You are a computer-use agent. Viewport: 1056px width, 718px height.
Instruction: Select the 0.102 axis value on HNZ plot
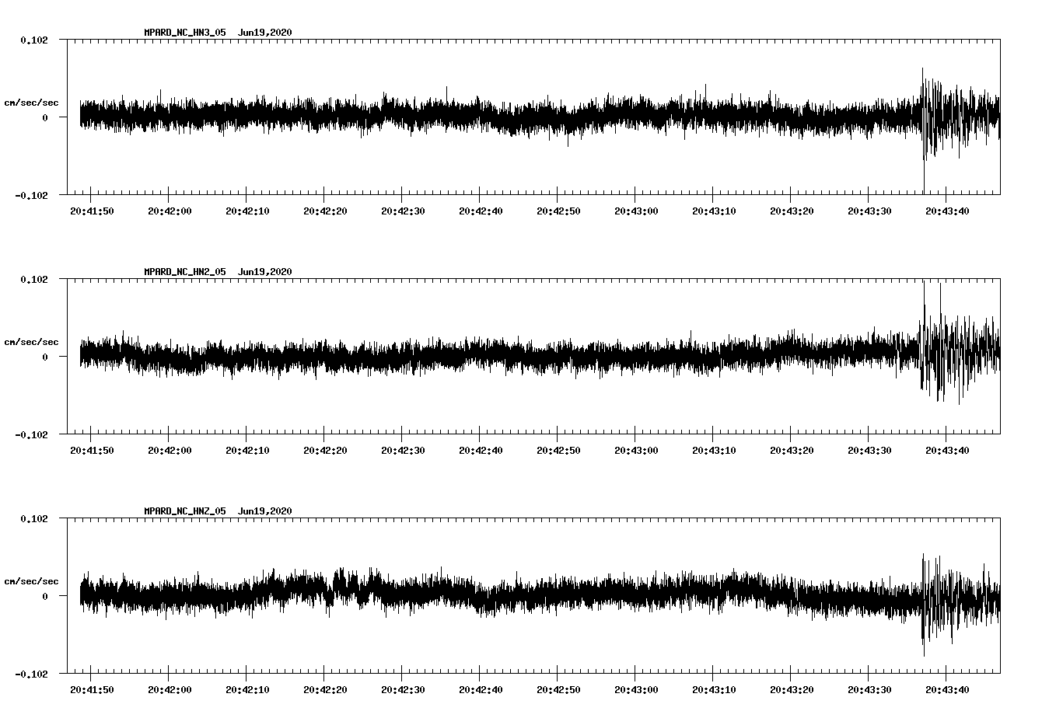tap(33, 518)
